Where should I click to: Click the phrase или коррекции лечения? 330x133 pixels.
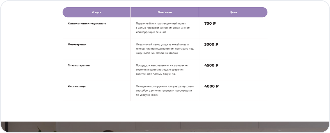point(151,32)
